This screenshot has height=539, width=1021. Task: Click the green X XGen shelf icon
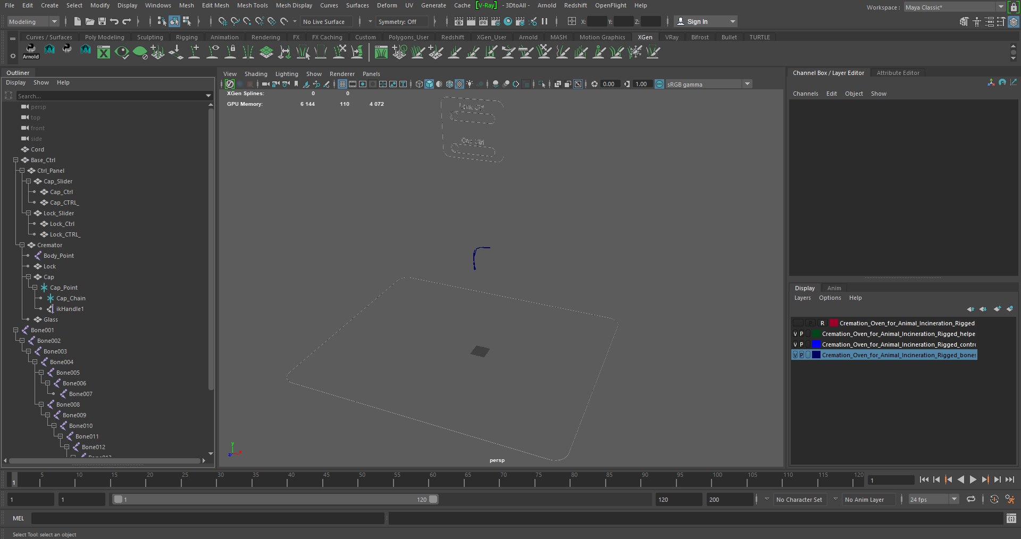[104, 52]
